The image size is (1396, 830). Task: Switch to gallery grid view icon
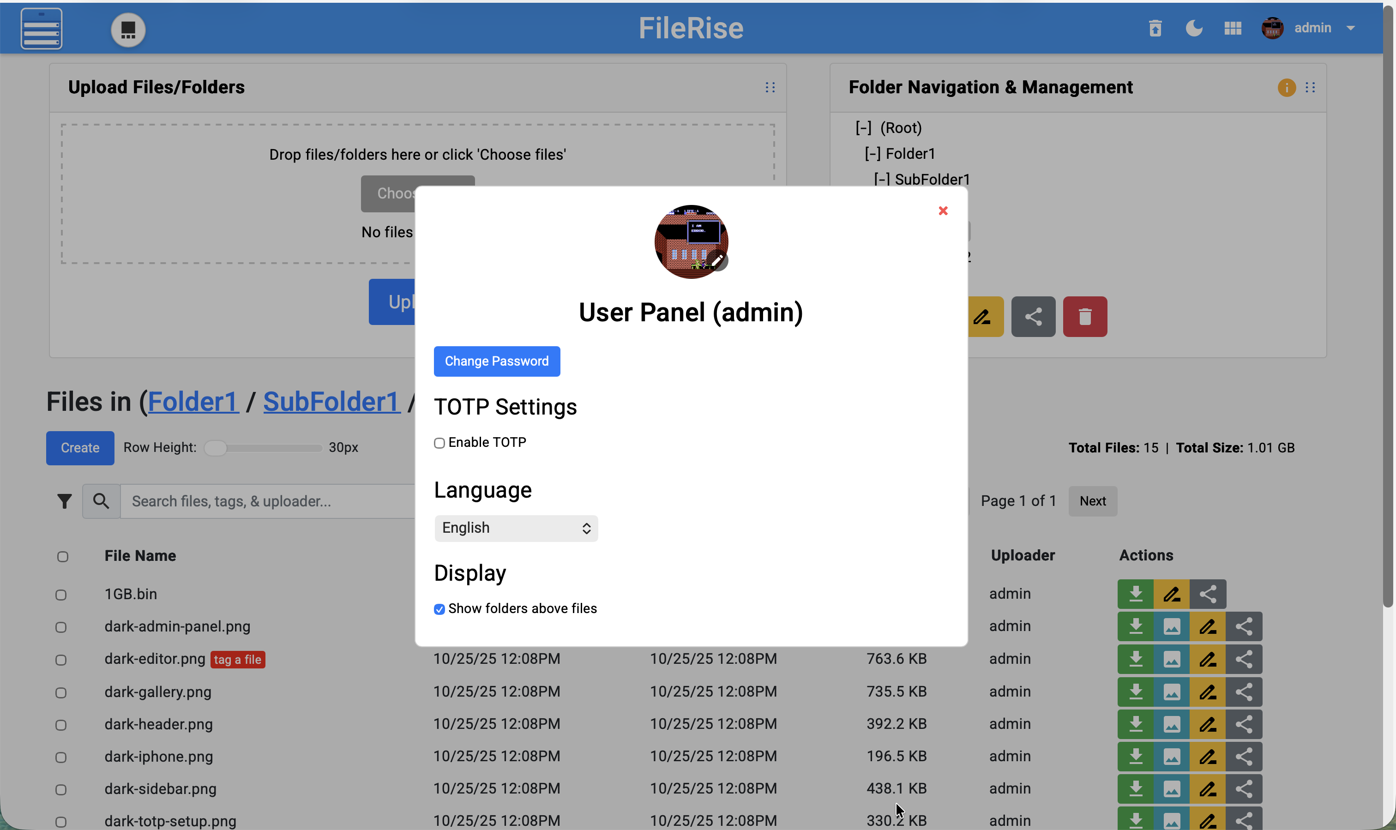(1232, 28)
